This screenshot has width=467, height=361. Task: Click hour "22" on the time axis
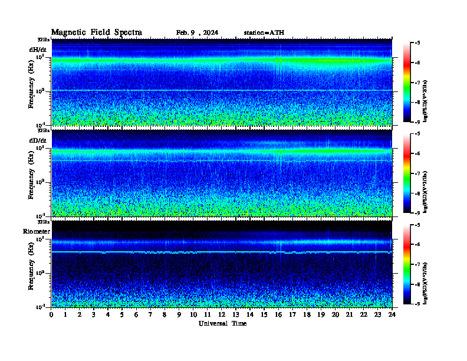click(364, 315)
